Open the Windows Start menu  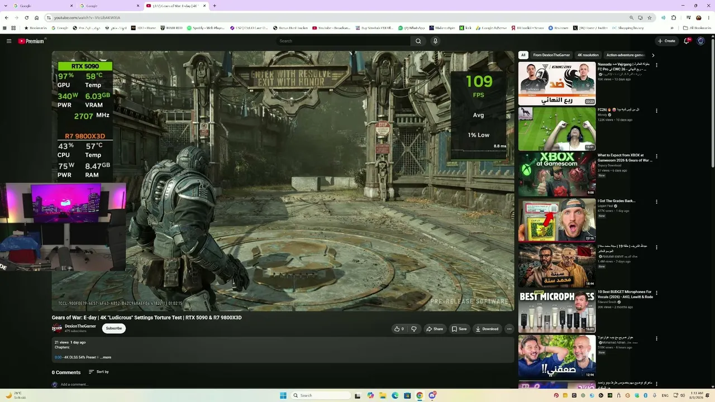click(x=283, y=395)
